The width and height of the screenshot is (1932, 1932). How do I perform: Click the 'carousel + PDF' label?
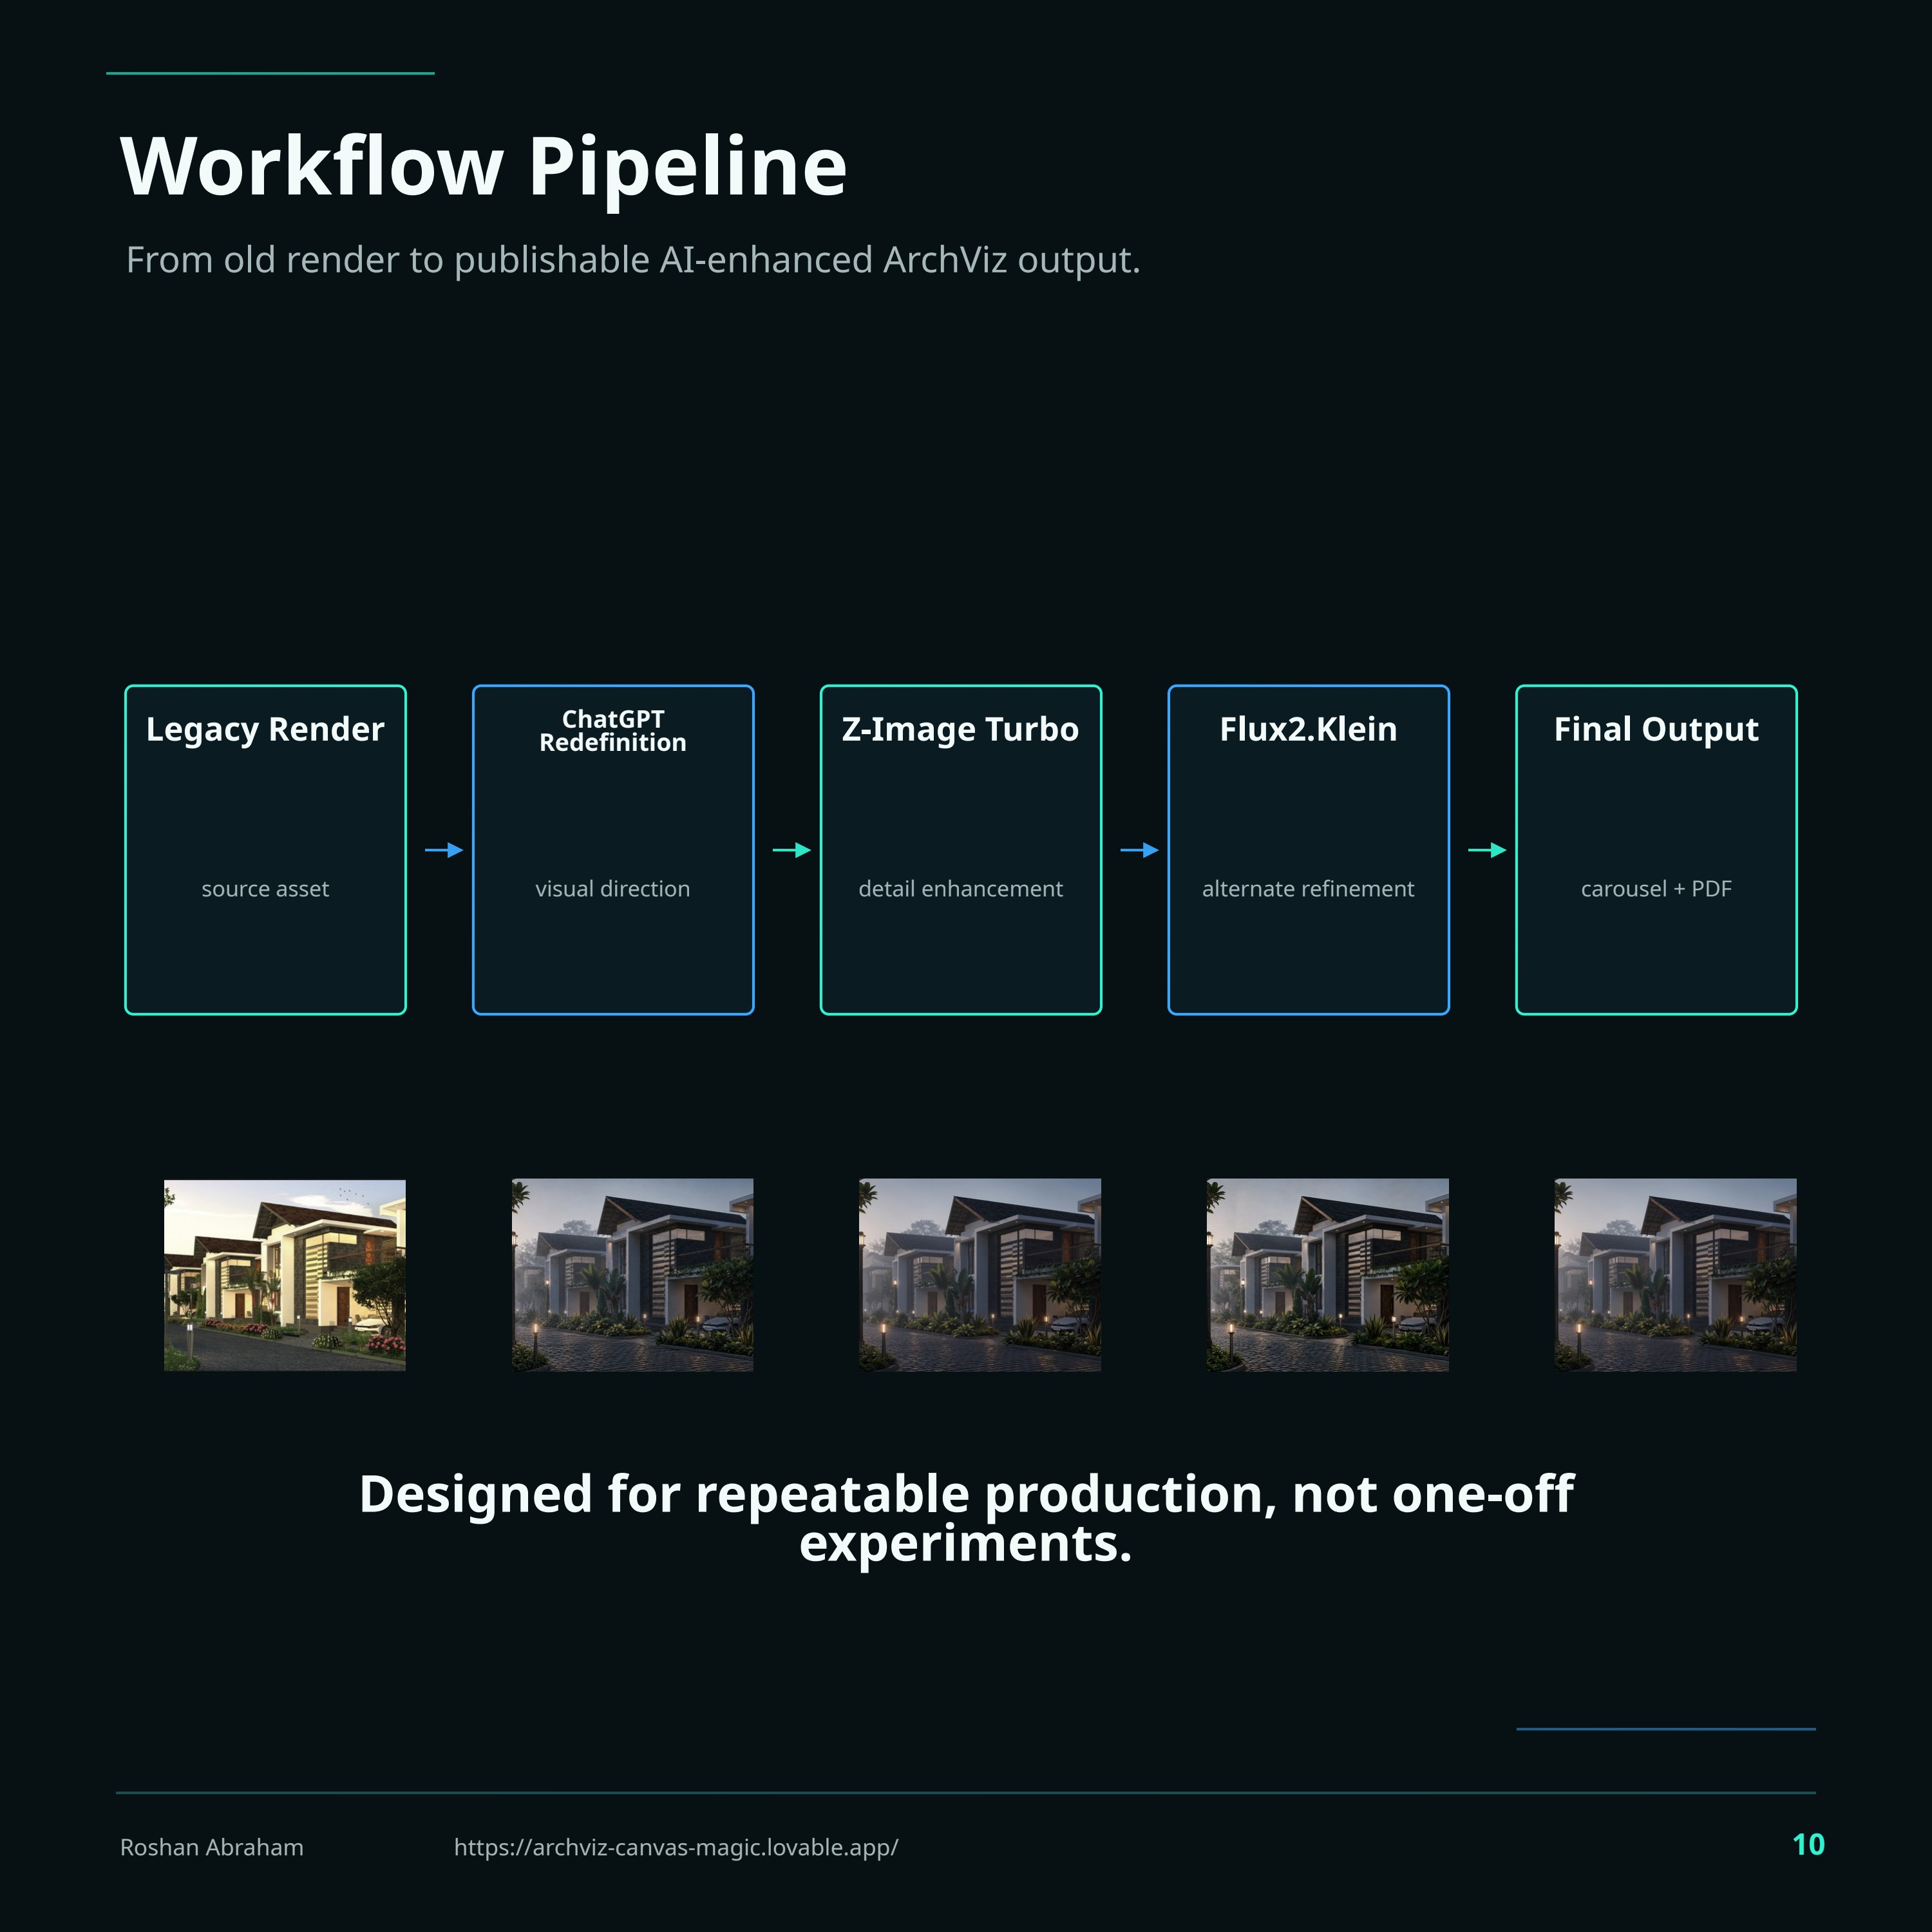[1656, 889]
